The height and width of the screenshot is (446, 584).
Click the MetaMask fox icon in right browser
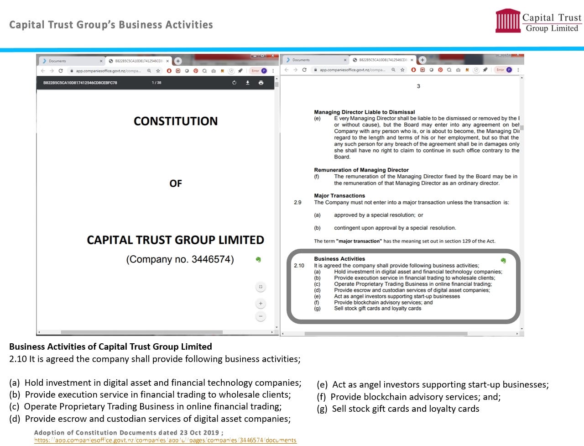[467, 70]
